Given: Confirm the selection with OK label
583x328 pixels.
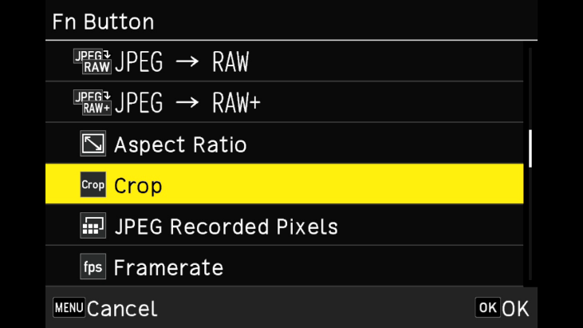Looking at the screenshot, I should [x=502, y=308].
